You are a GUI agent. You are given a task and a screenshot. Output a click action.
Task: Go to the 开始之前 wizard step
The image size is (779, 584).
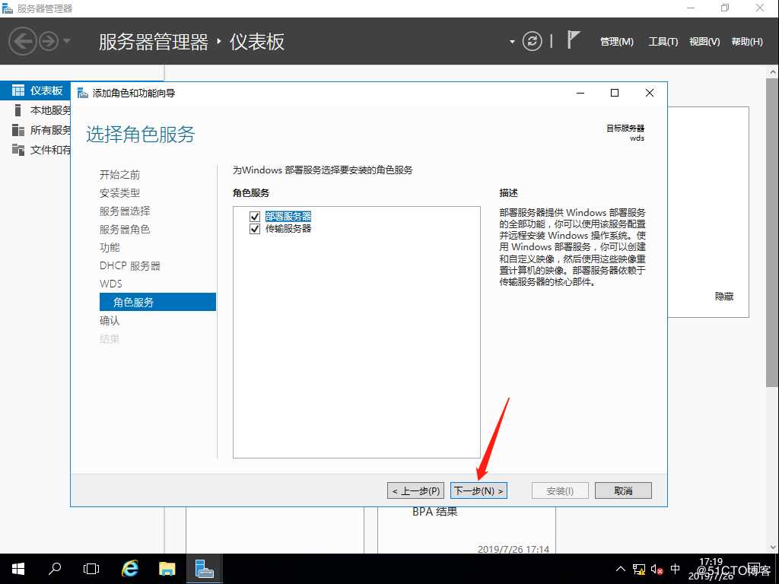[119, 175]
